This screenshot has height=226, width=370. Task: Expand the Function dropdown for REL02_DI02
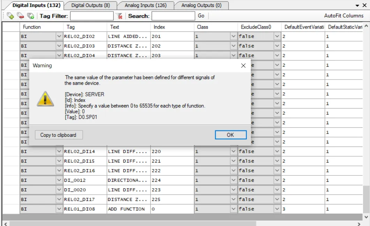[x=59, y=36]
